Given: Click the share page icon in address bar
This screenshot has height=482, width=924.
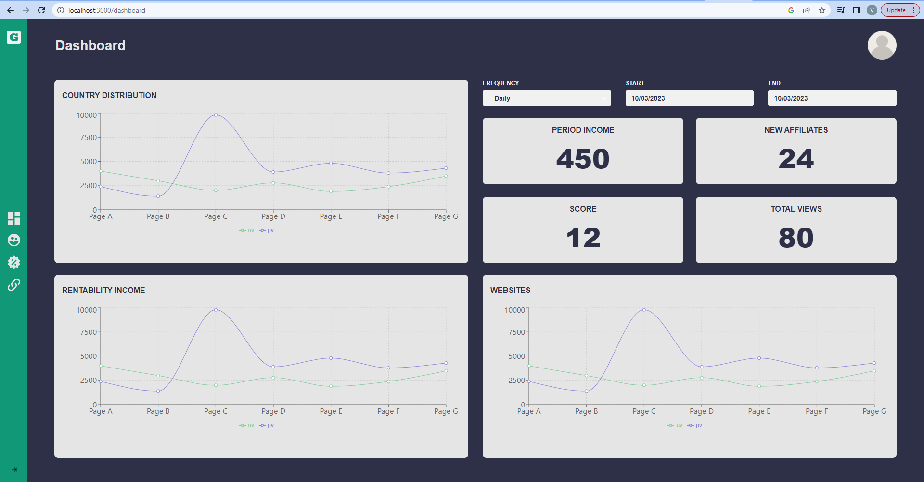Looking at the screenshot, I should click(807, 10).
